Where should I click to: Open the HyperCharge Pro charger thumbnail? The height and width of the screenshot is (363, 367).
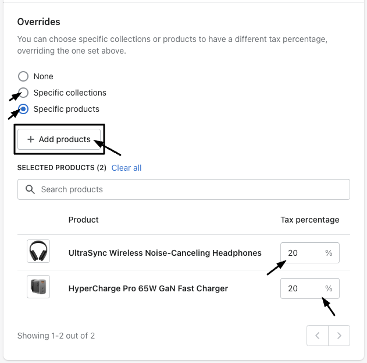38,287
